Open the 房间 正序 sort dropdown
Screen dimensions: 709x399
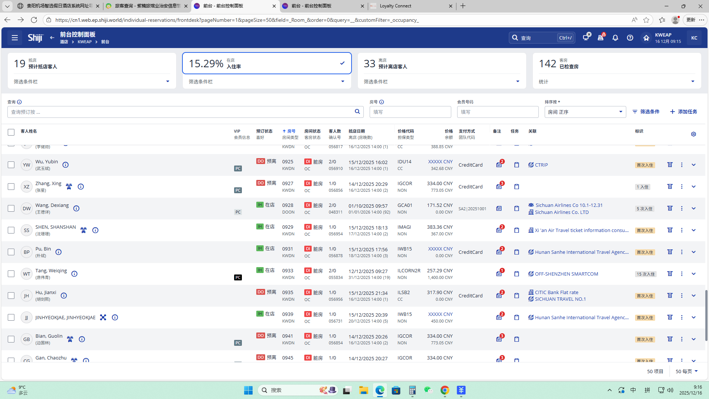585,112
